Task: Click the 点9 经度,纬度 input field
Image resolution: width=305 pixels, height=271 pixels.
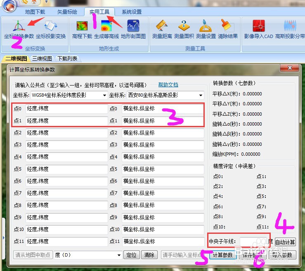Action: point(66,217)
